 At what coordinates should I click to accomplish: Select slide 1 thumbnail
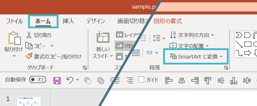coord(29,101)
